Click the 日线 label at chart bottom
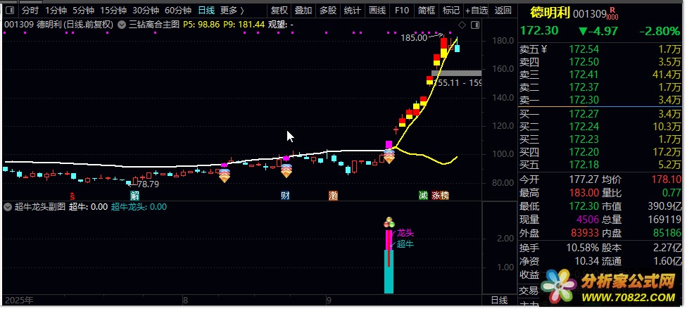 [x=499, y=301]
